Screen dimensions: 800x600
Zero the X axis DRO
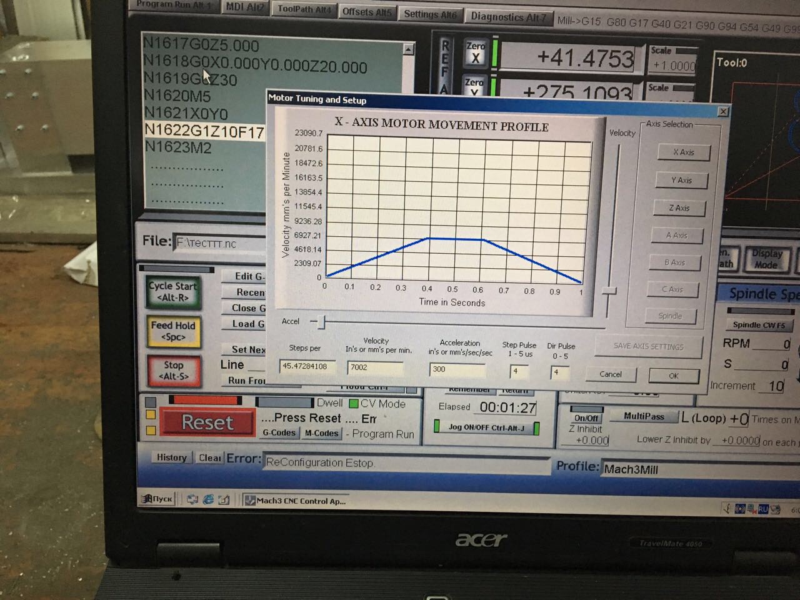[x=475, y=52]
